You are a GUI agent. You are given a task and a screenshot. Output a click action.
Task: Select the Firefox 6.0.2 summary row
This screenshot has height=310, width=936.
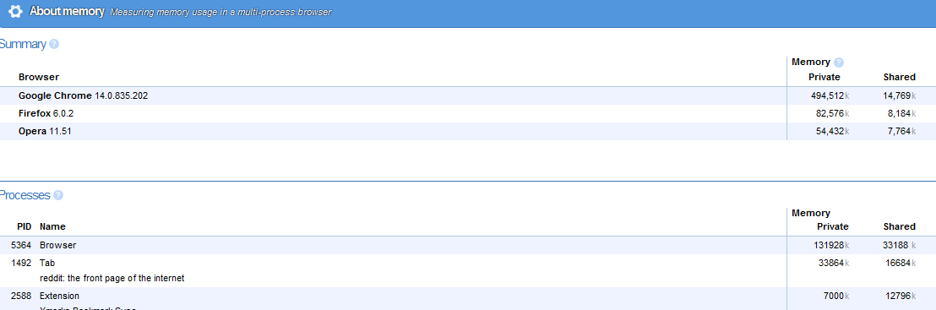(x=468, y=113)
